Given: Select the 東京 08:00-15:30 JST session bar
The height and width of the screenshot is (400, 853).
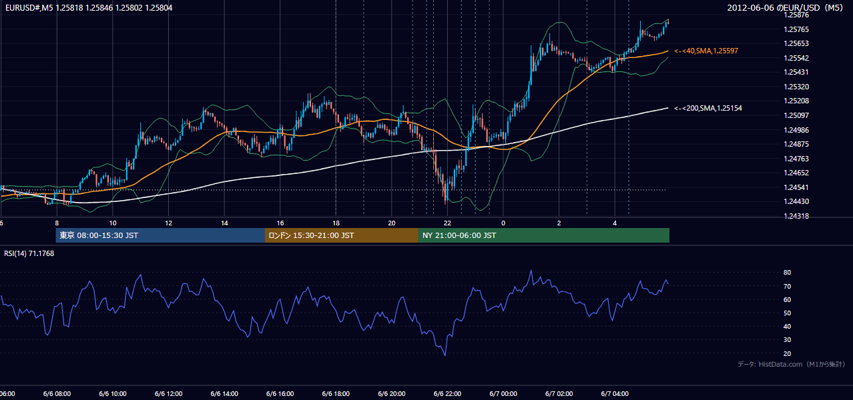Looking at the screenshot, I should click(x=160, y=235).
